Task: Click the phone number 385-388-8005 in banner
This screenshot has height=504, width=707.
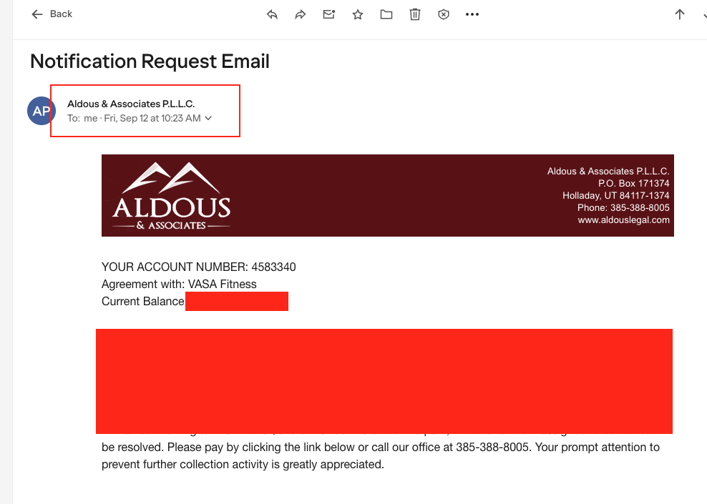Action: (638, 208)
